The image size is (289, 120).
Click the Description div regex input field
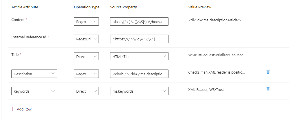pos(139,74)
